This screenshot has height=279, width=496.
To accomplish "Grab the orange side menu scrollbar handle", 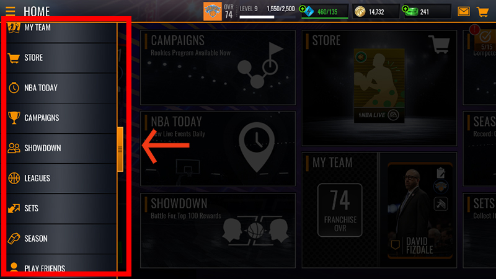I will (x=120, y=149).
